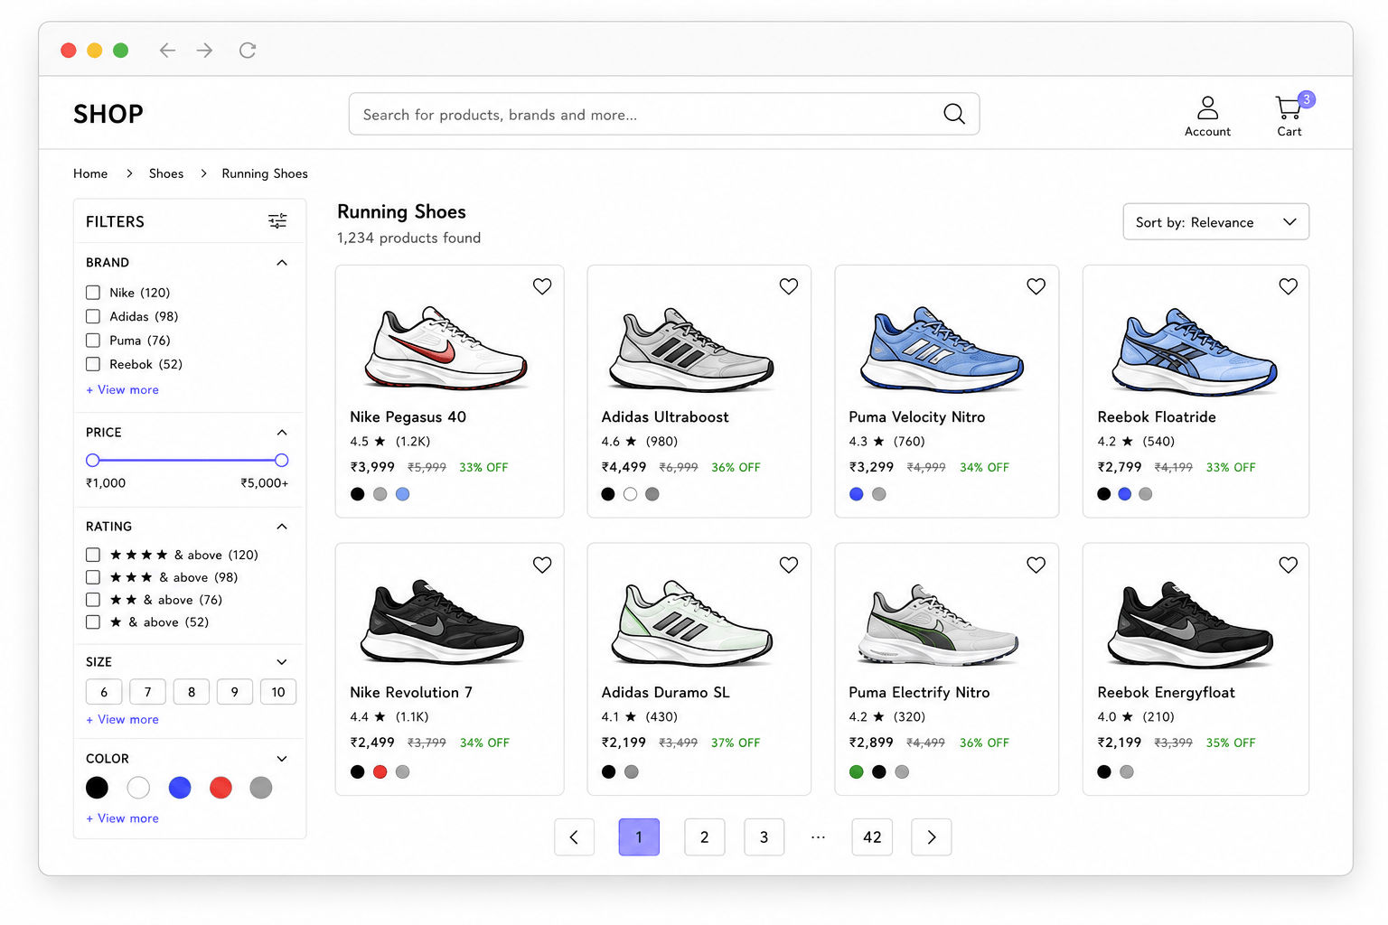Collapse the PRICE filter section
Screen dimensions: 1388x925
[282, 433]
